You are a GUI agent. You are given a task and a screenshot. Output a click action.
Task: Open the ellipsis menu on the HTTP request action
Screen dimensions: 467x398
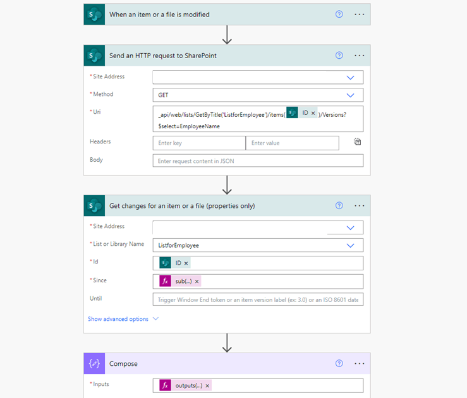(x=359, y=56)
